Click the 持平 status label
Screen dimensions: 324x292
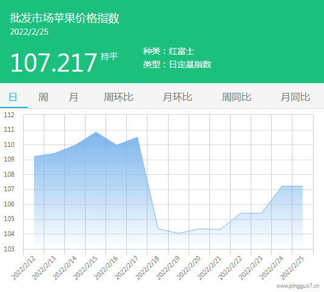[109, 56]
